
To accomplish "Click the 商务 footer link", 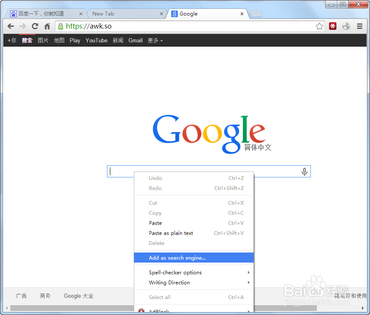I will coord(45,296).
